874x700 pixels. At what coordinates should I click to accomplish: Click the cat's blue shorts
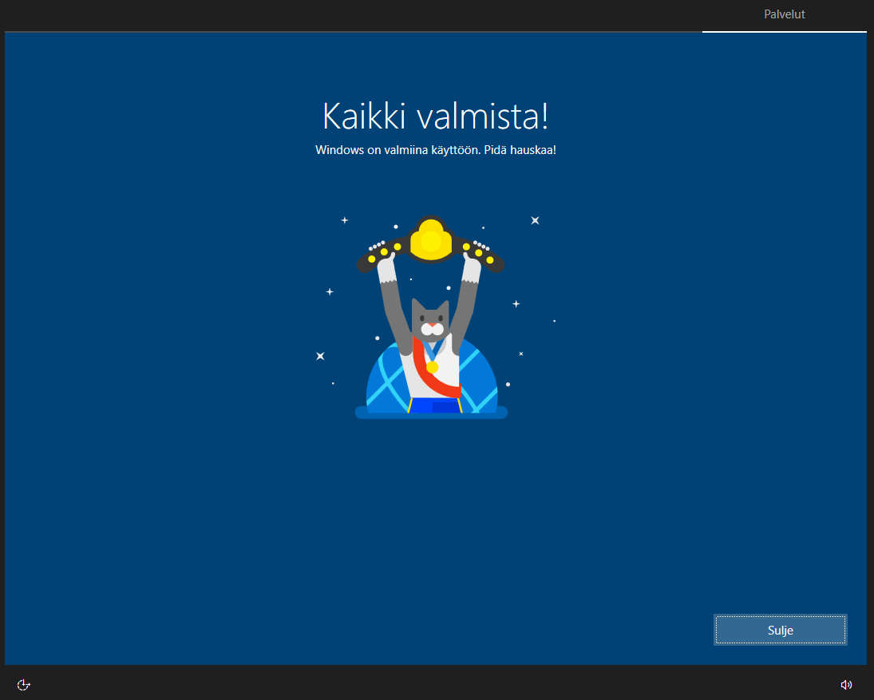pos(435,405)
